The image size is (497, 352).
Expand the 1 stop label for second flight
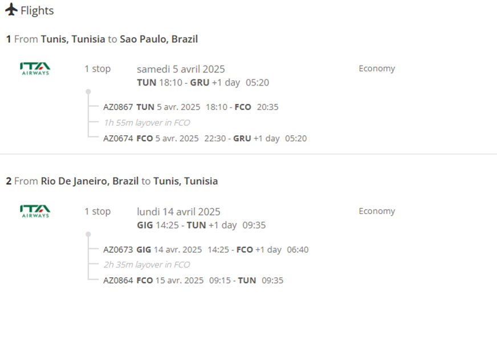pyautogui.click(x=97, y=211)
